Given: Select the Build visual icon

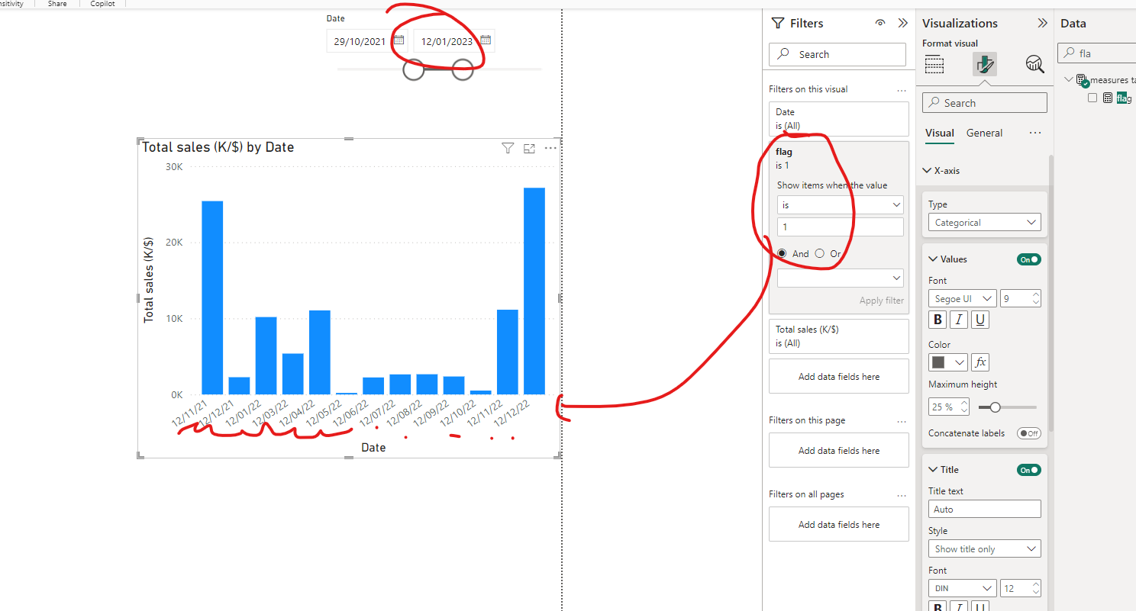Looking at the screenshot, I should [934, 64].
